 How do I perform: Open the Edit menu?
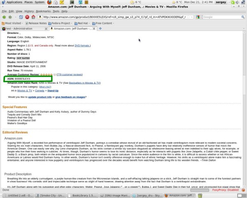pos(11,11)
